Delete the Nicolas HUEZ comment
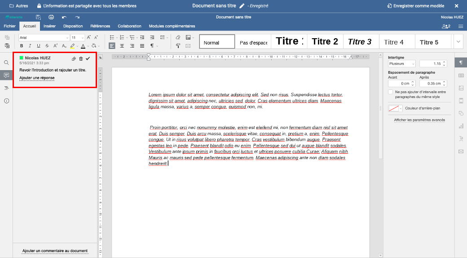 coord(81,59)
